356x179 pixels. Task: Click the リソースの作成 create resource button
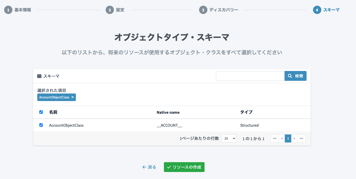click(x=184, y=167)
